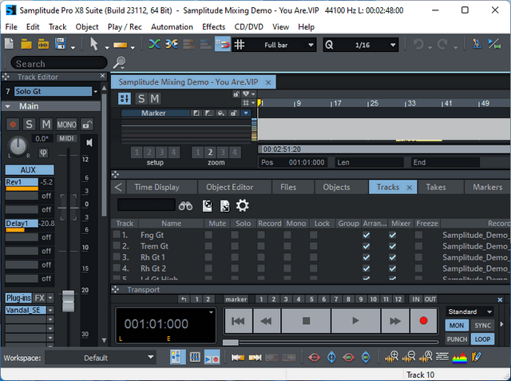Viewport: 511px width, 381px height.
Task: Click the MONO button in Track Editor
Action: tap(67, 124)
